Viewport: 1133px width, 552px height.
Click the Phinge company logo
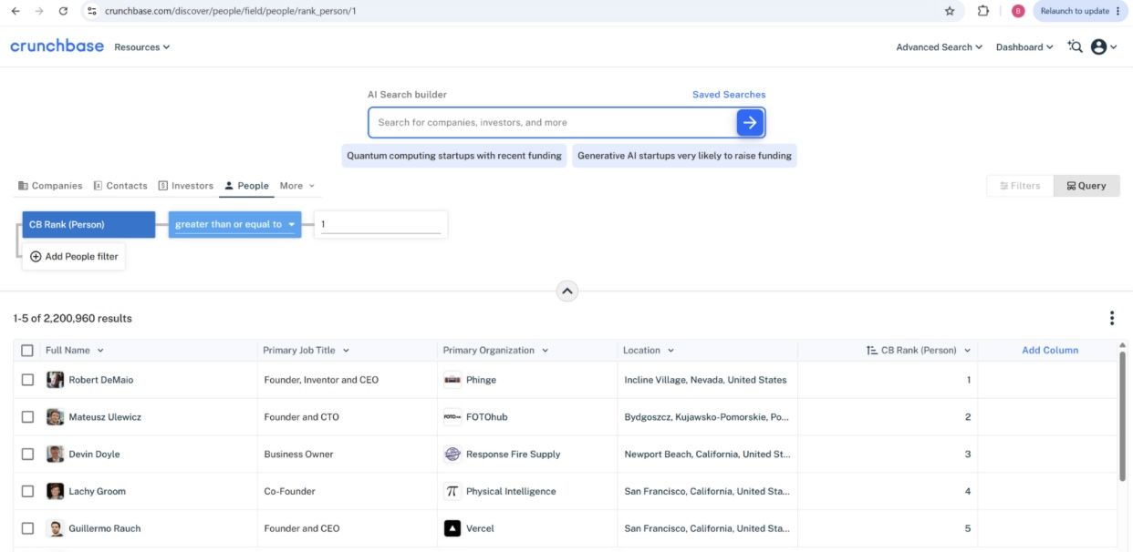tap(452, 380)
